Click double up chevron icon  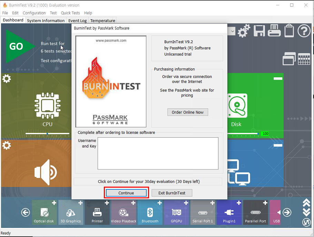pos(306,203)
